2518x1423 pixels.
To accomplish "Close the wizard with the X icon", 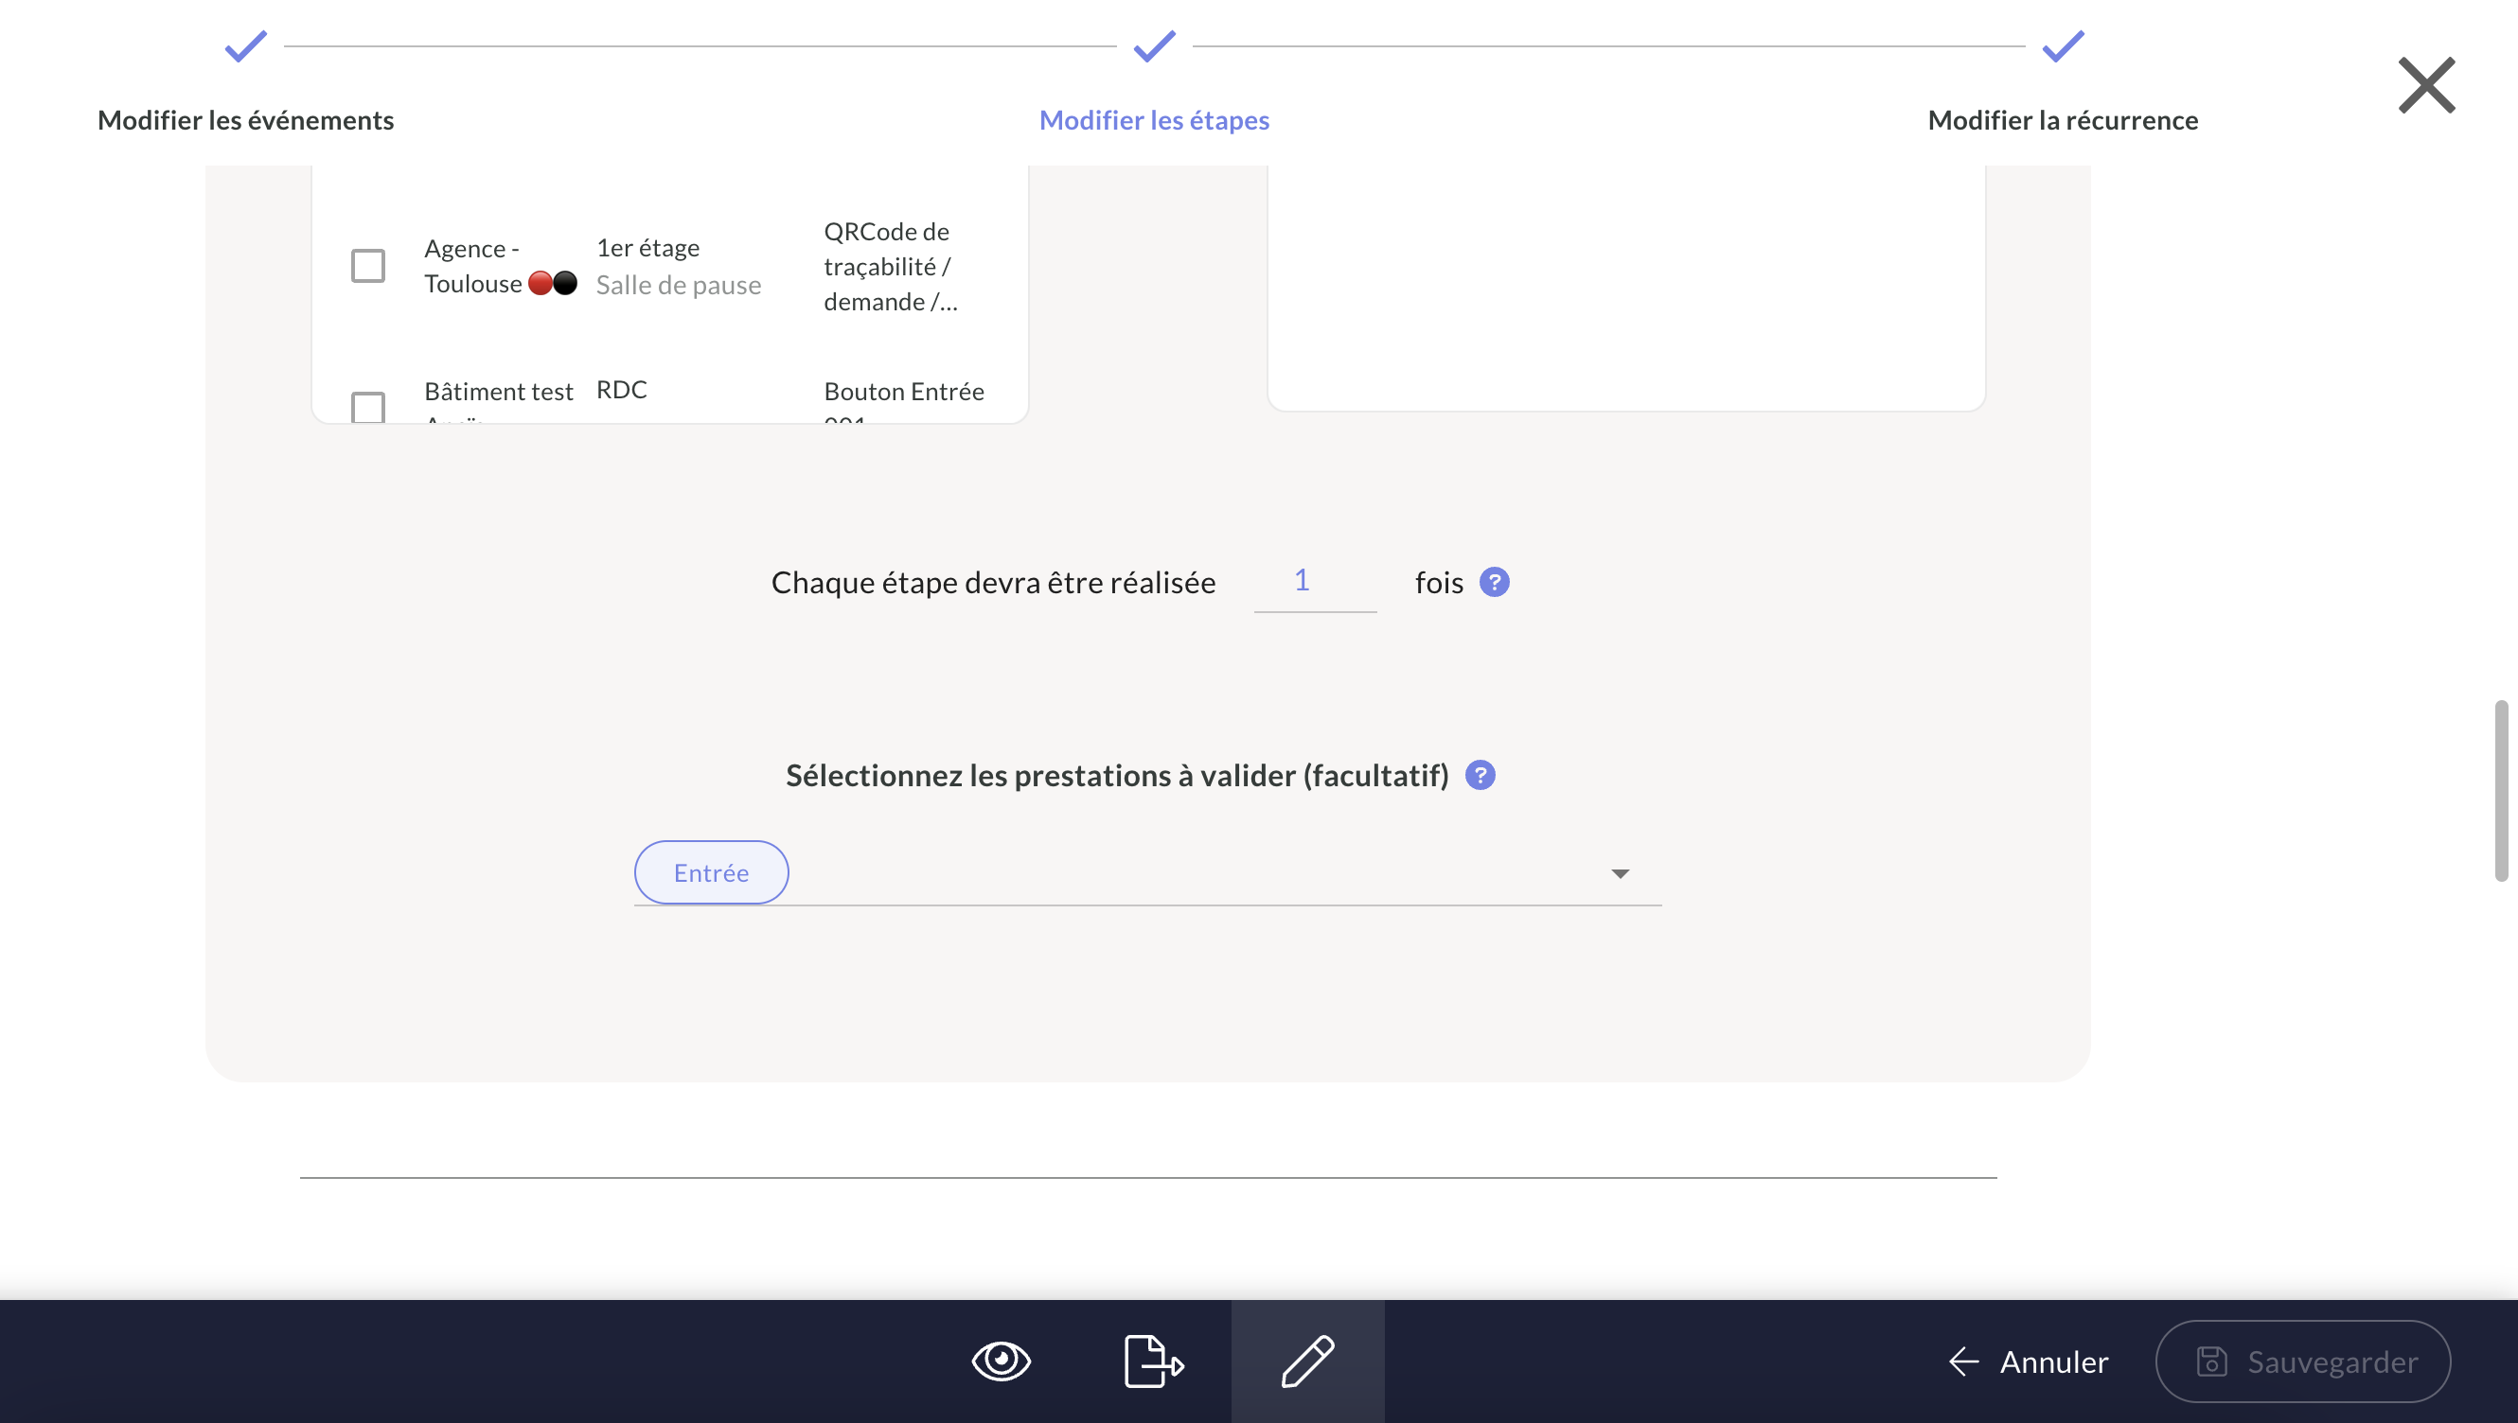I will (x=2426, y=85).
